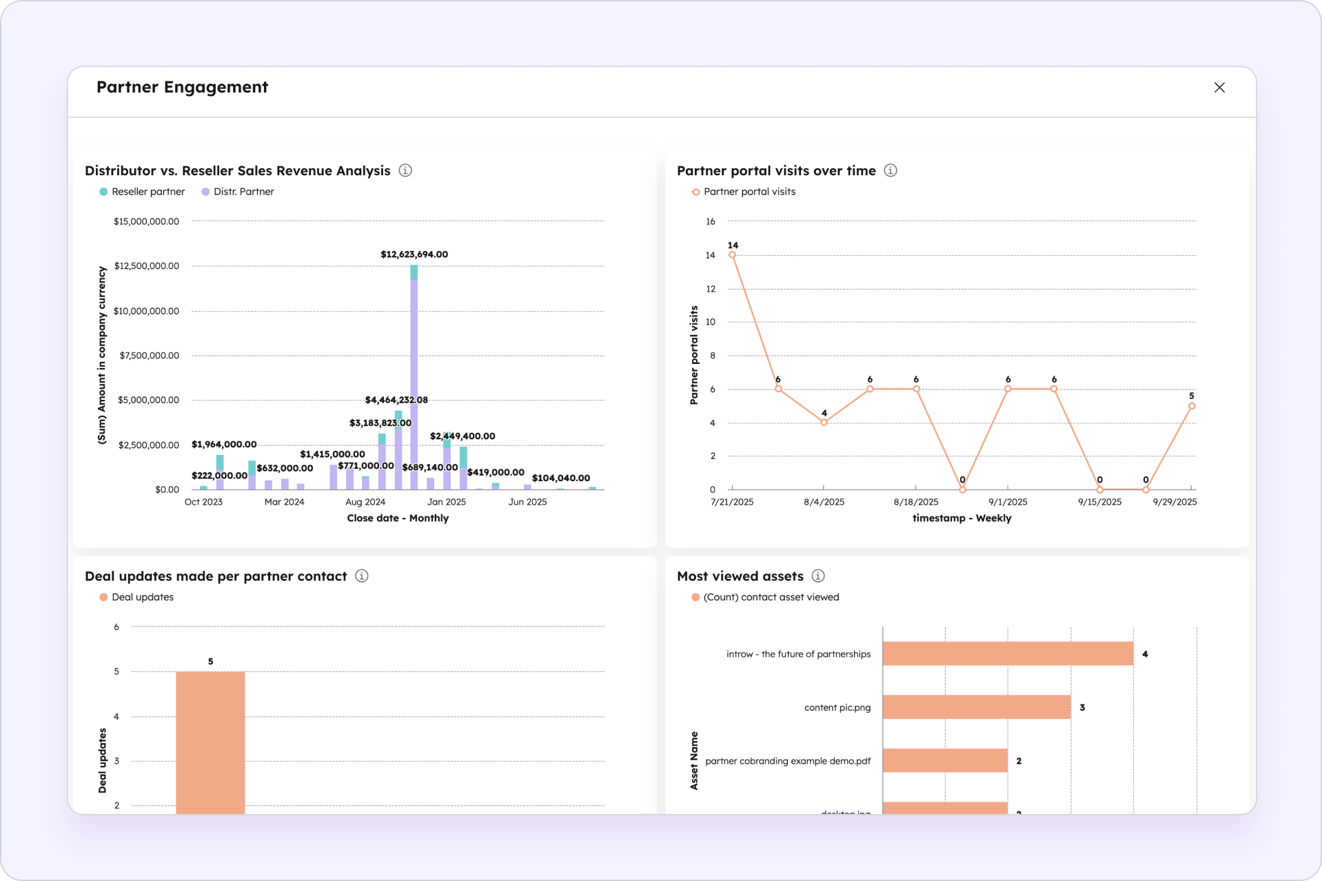Click the timestamp - Weekly axis title
This screenshot has height=881, width=1322.
tap(962, 518)
